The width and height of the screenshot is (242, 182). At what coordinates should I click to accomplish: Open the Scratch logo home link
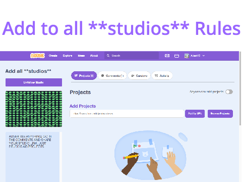pyautogui.click(x=37, y=56)
